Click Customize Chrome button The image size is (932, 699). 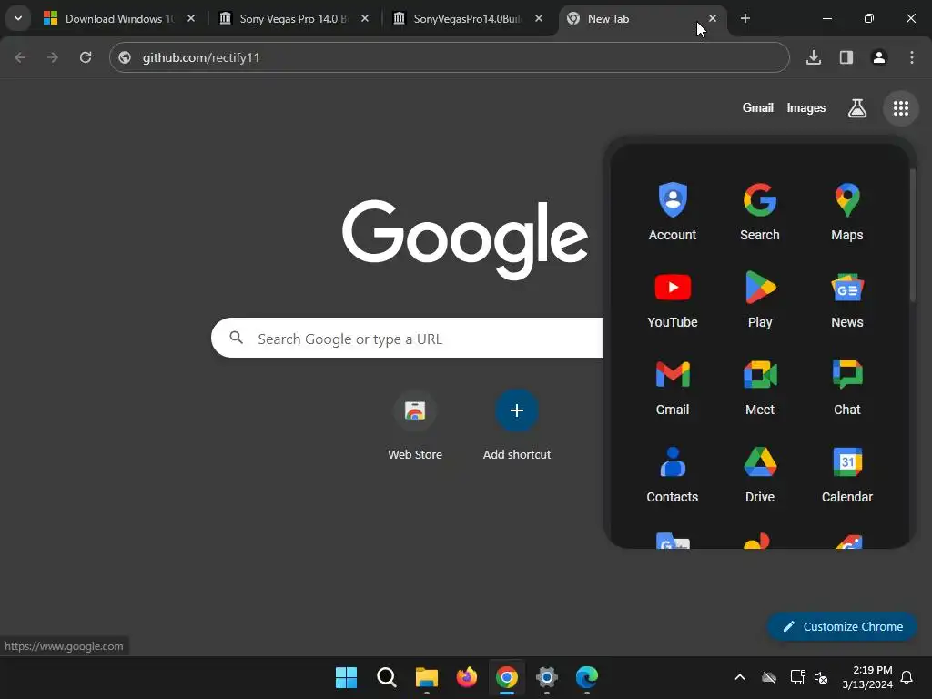tap(842, 626)
